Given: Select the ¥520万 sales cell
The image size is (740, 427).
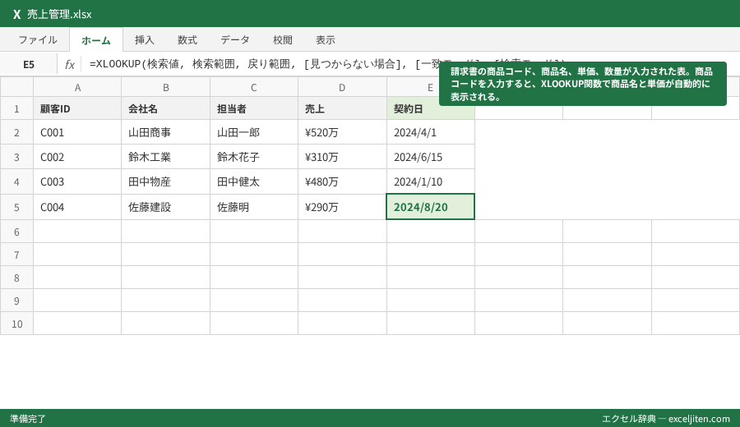Looking at the screenshot, I should point(342,132).
